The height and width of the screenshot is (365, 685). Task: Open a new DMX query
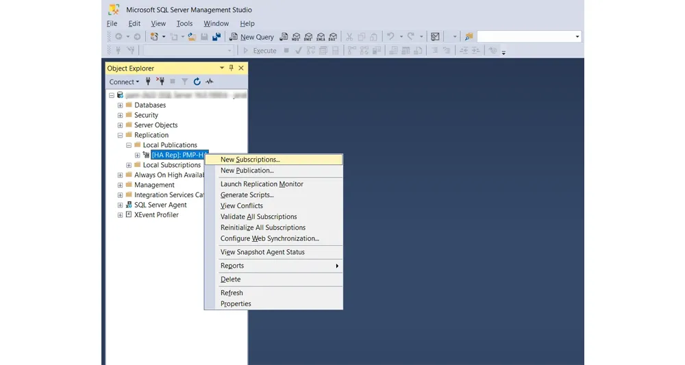308,37
